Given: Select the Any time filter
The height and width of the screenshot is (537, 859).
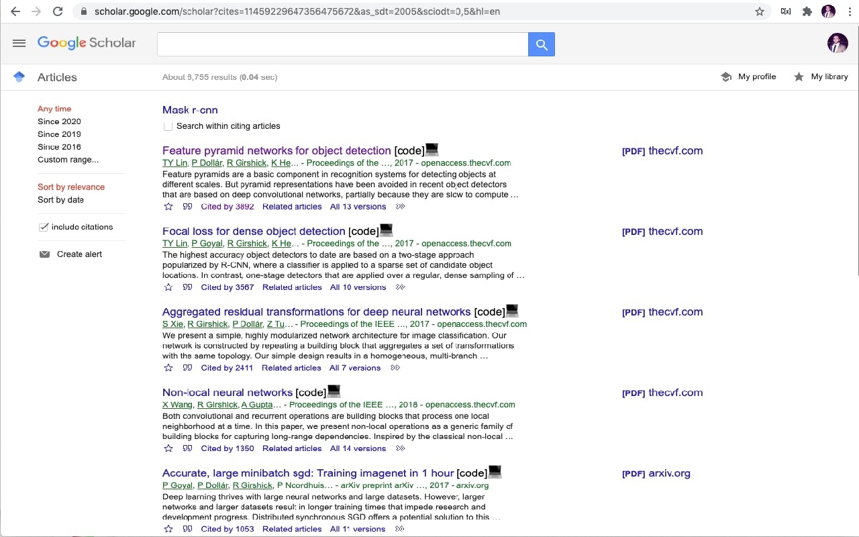Looking at the screenshot, I should pos(54,109).
